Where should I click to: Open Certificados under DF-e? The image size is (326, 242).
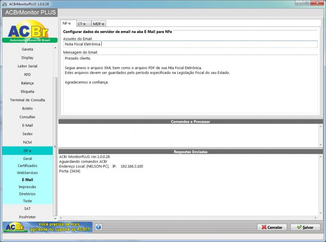click(27, 166)
